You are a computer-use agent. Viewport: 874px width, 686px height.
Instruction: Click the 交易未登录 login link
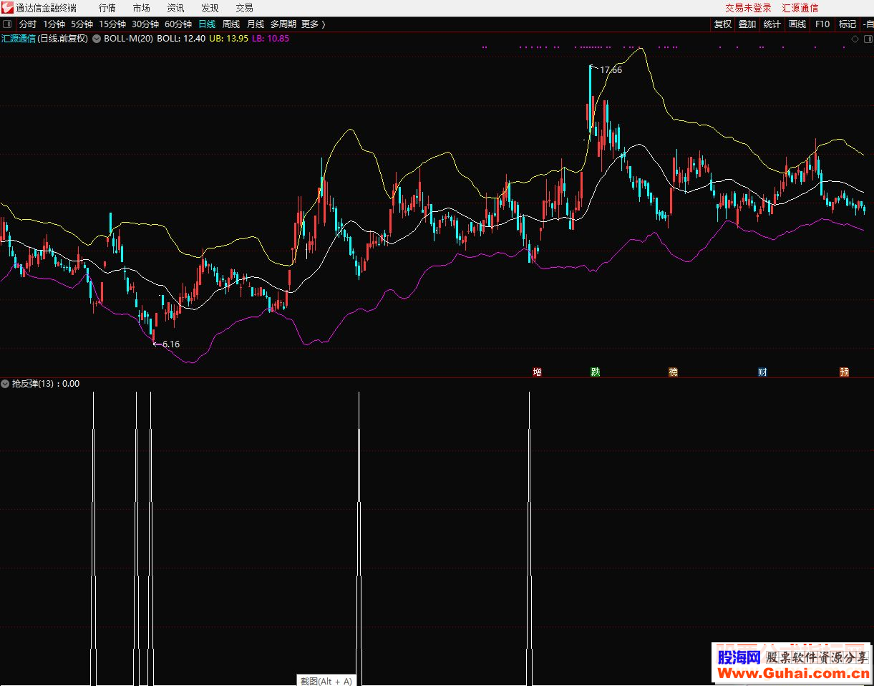(749, 8)
